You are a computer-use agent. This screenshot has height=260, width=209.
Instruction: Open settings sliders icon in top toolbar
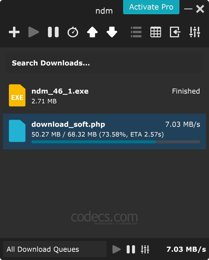pyautogui.click(x=195, y=32)
